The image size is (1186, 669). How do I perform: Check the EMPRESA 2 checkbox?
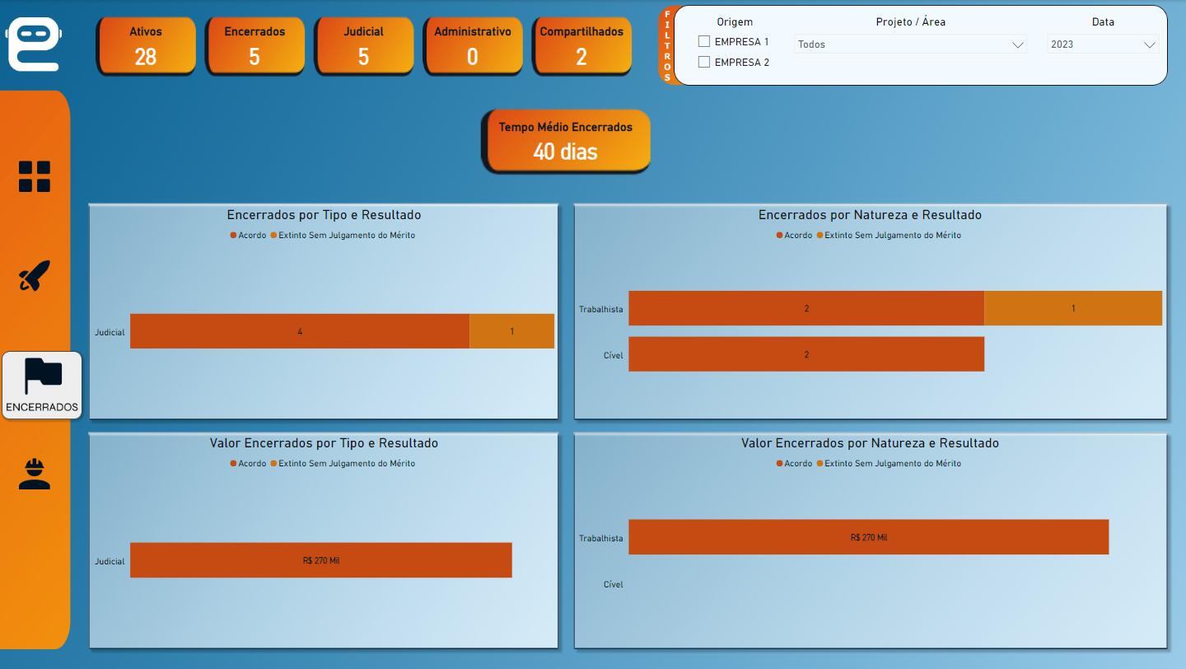[704, 62]
